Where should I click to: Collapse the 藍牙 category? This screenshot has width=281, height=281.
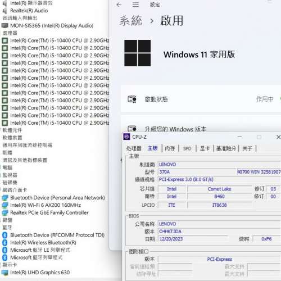click(x=7, y=228)
